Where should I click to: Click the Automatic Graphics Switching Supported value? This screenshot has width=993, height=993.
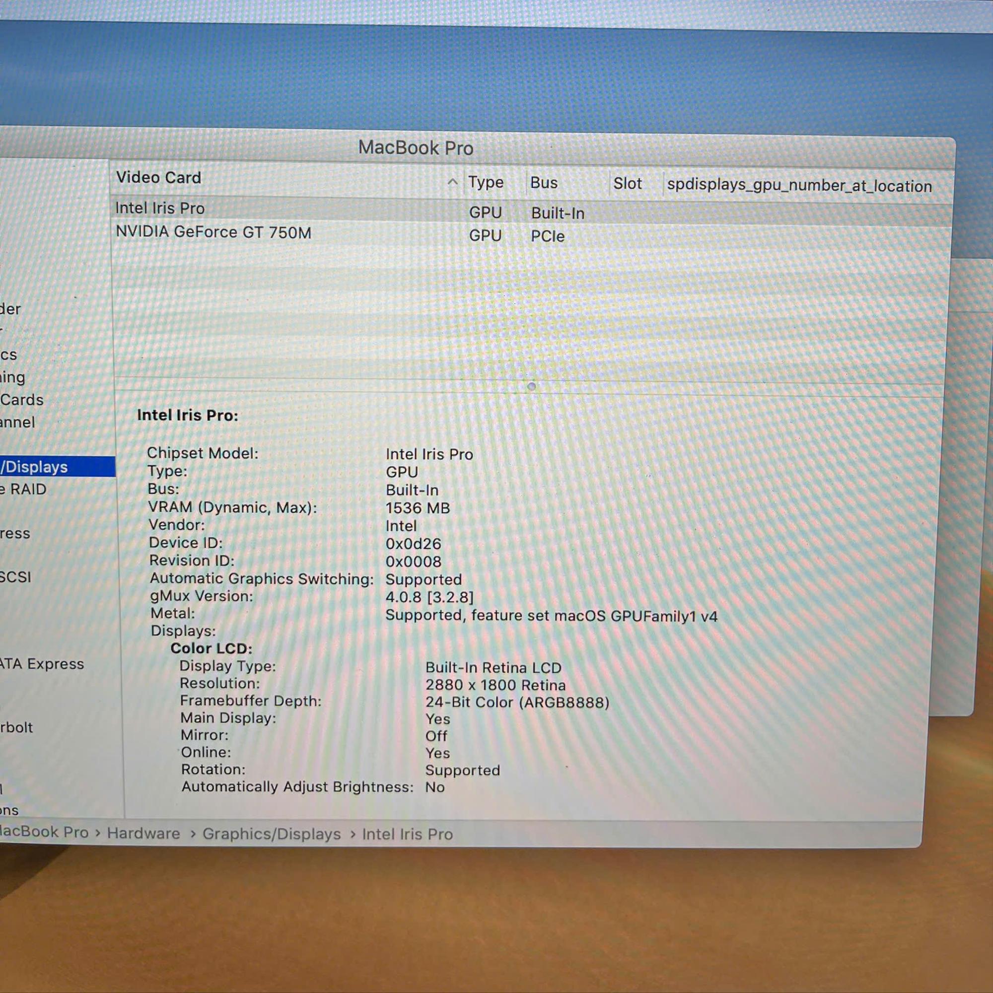424,579
